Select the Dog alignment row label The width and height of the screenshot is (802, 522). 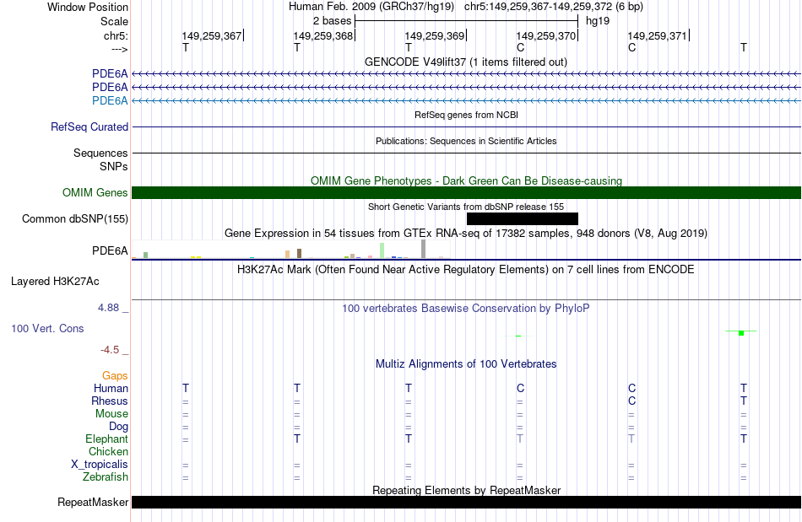pos(118,427)
